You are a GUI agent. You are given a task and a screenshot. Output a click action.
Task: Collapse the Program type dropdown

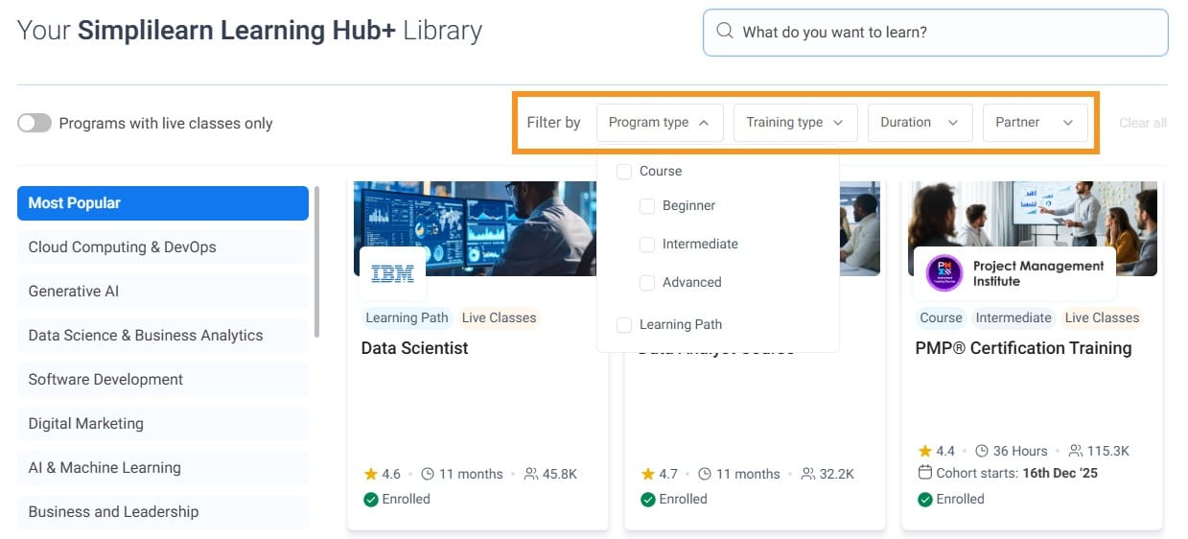660,123
